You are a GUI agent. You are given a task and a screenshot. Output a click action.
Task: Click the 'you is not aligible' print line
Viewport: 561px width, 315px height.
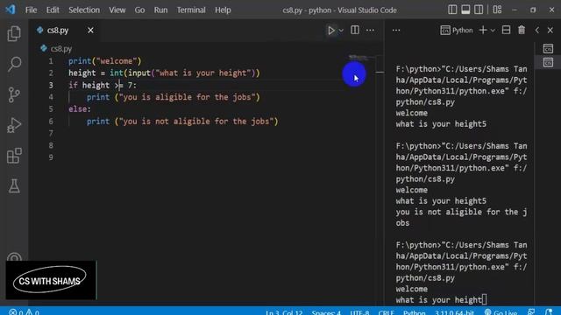click(x=182, y=121)
